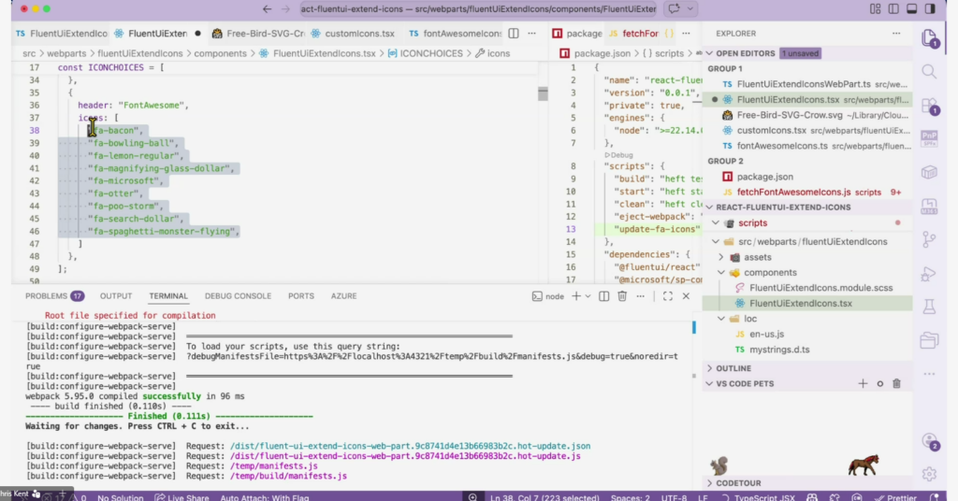
Task: Collapse the components folder
Action: [770, 273]
